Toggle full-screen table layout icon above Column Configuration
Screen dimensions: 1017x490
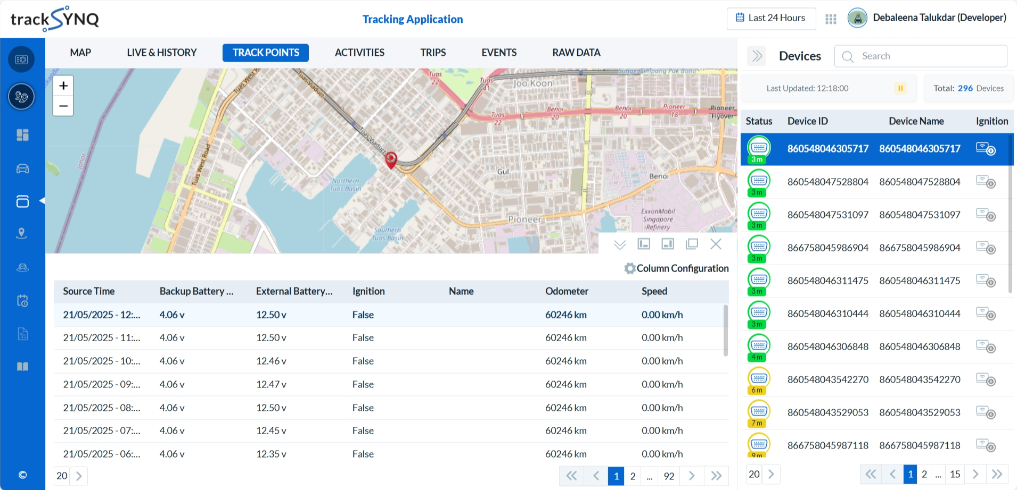pyautogui.click(x=692, y=244)
